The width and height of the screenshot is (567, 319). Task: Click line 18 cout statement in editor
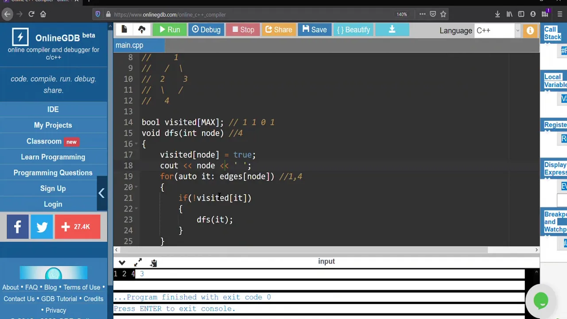tap(206, 166)
